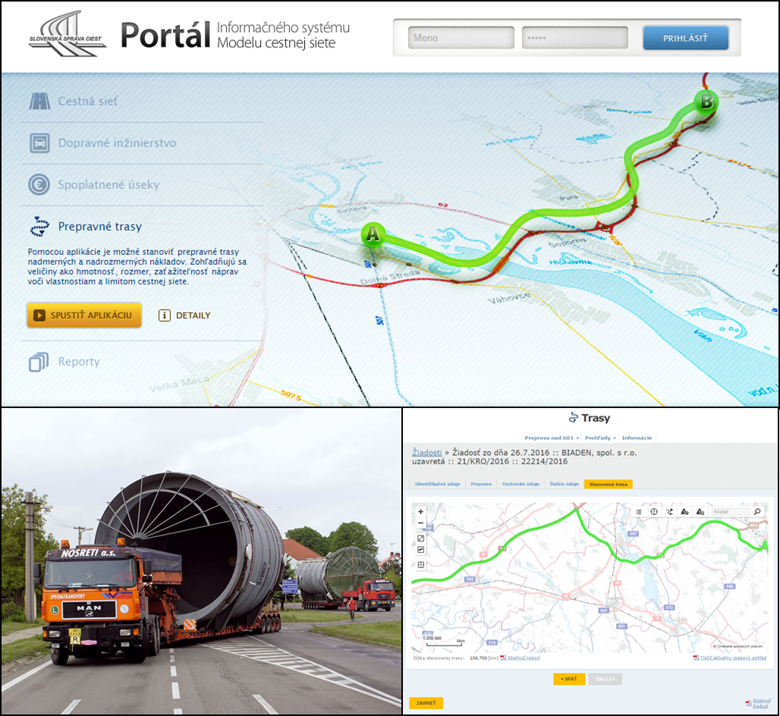Image resolution: width=780 pixels, height=716 pixels.
Task: Open the Prehľady dropdown menu
Action: [600, 438]
